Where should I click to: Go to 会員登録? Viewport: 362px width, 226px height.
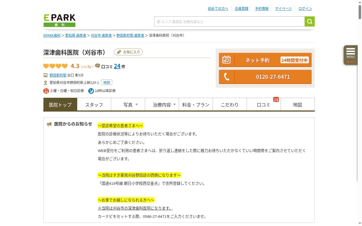point(242,8)
